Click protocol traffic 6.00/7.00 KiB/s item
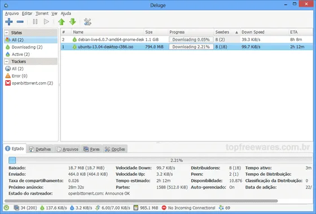 point(113,208)
